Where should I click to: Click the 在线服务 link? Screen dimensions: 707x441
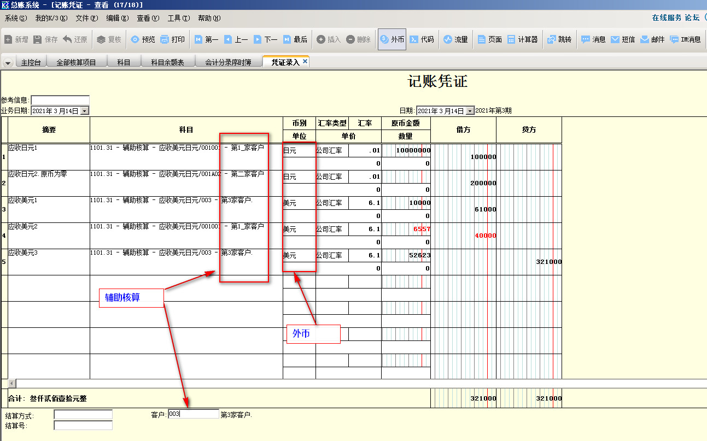(667, 17)
